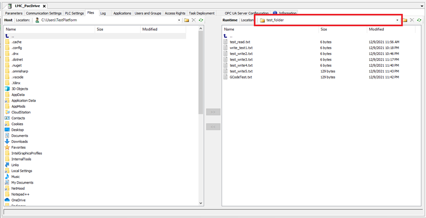The width and height of the screenshot is (426, 218).
Task: Select the Downloads folder in Host list
Action: click(20, 142)
